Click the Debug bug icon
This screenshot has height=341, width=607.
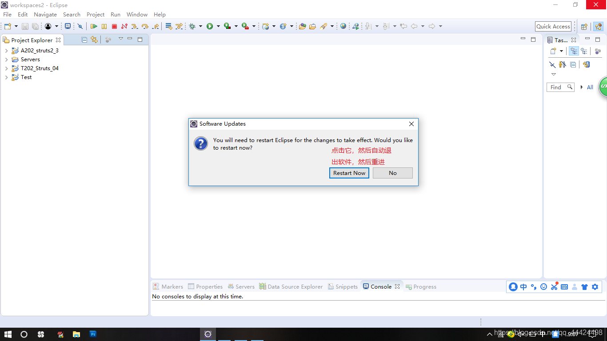pyautogui.click(x=192, y=26)
